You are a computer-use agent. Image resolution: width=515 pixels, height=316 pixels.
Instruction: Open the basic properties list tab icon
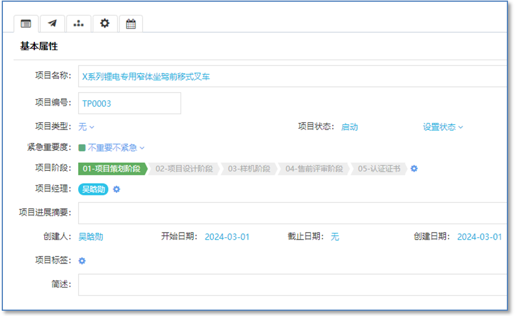[x=26, y=23]
